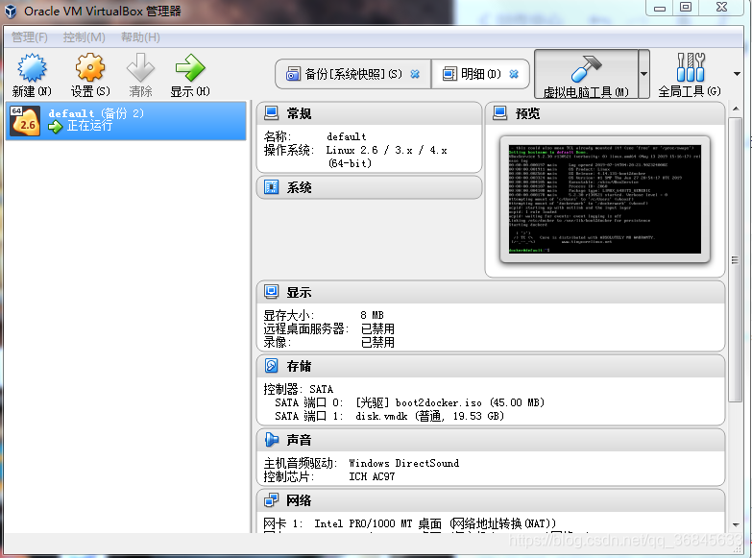
Task: Click the Audio section speaker icon
Action: 272,440
